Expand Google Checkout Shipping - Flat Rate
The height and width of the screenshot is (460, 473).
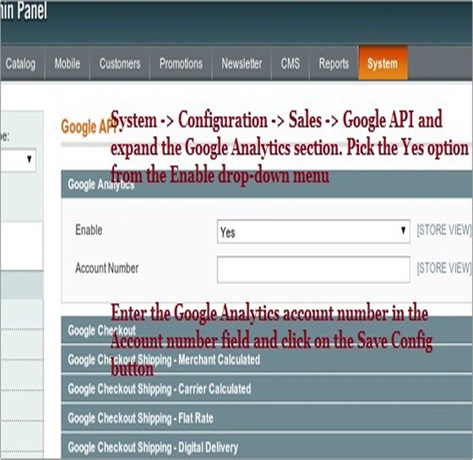point(267,418)
